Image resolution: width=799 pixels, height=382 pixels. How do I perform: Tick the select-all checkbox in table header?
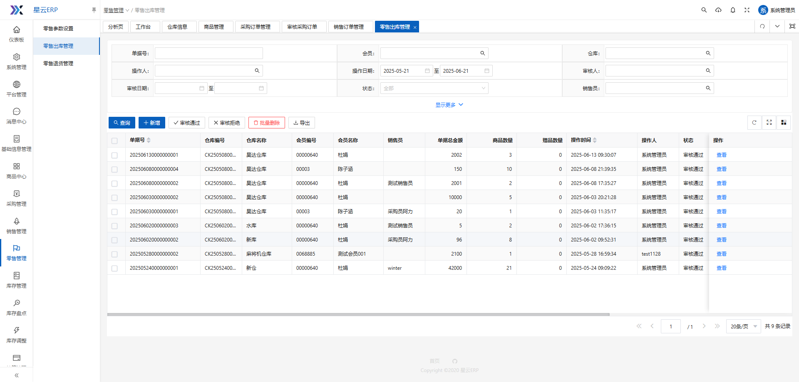(x=114, y=141)
